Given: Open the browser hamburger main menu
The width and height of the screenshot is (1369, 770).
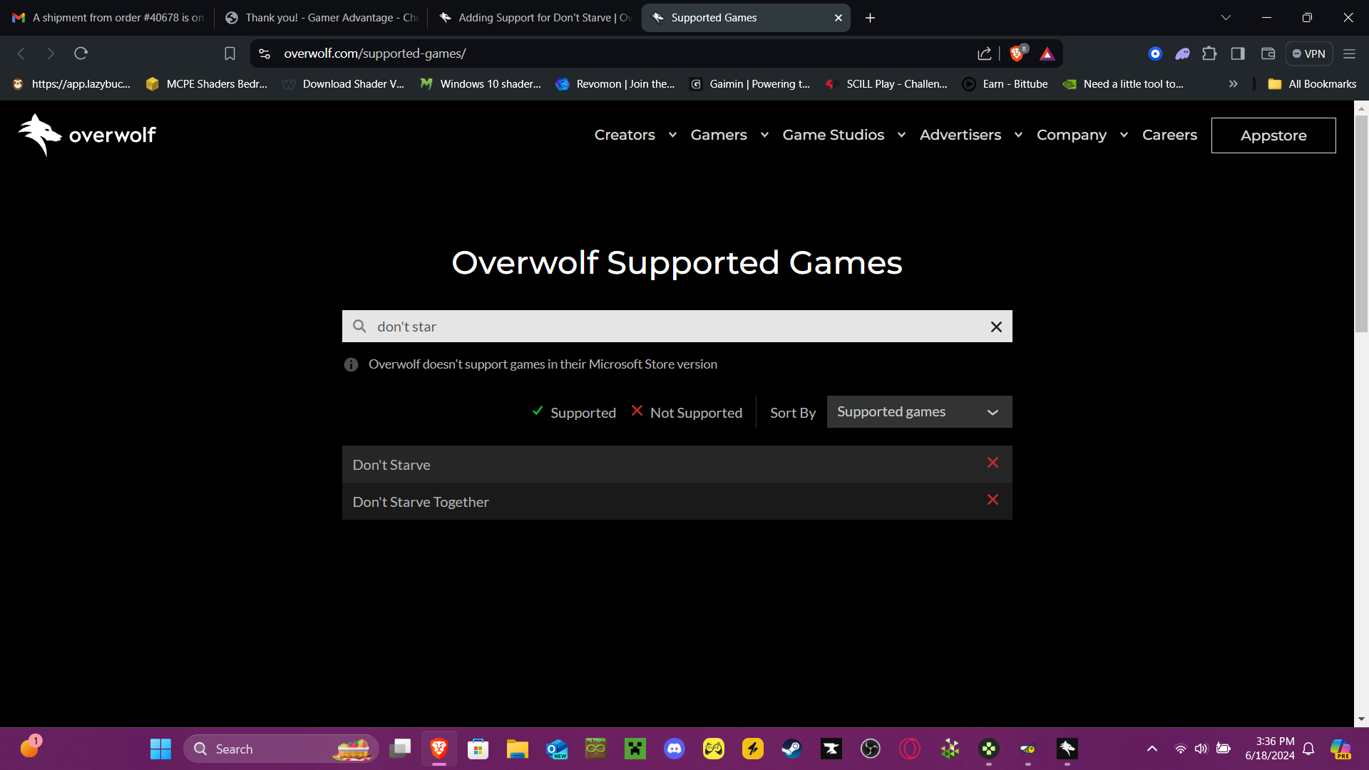Looking at the screenshot, I should click(1349, 53).
